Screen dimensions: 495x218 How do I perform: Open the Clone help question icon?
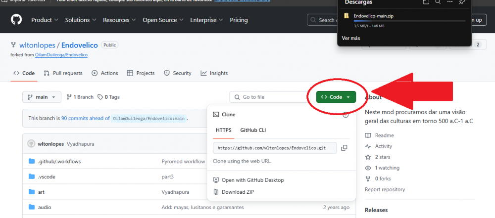point(346,115)
